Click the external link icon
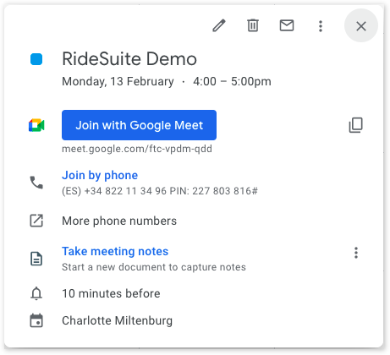This screenshot has height=355, width=390. coord(36,221)
